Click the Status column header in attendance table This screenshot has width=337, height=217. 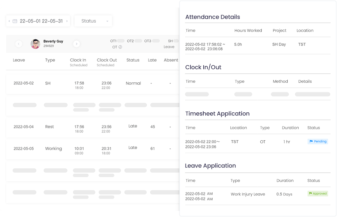133,60
